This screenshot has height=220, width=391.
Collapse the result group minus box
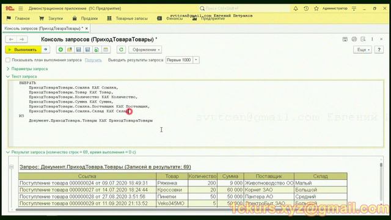click(x=12, y=167)
